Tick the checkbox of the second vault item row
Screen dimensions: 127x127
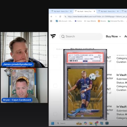pyautogui.click(x=55, y=86)
